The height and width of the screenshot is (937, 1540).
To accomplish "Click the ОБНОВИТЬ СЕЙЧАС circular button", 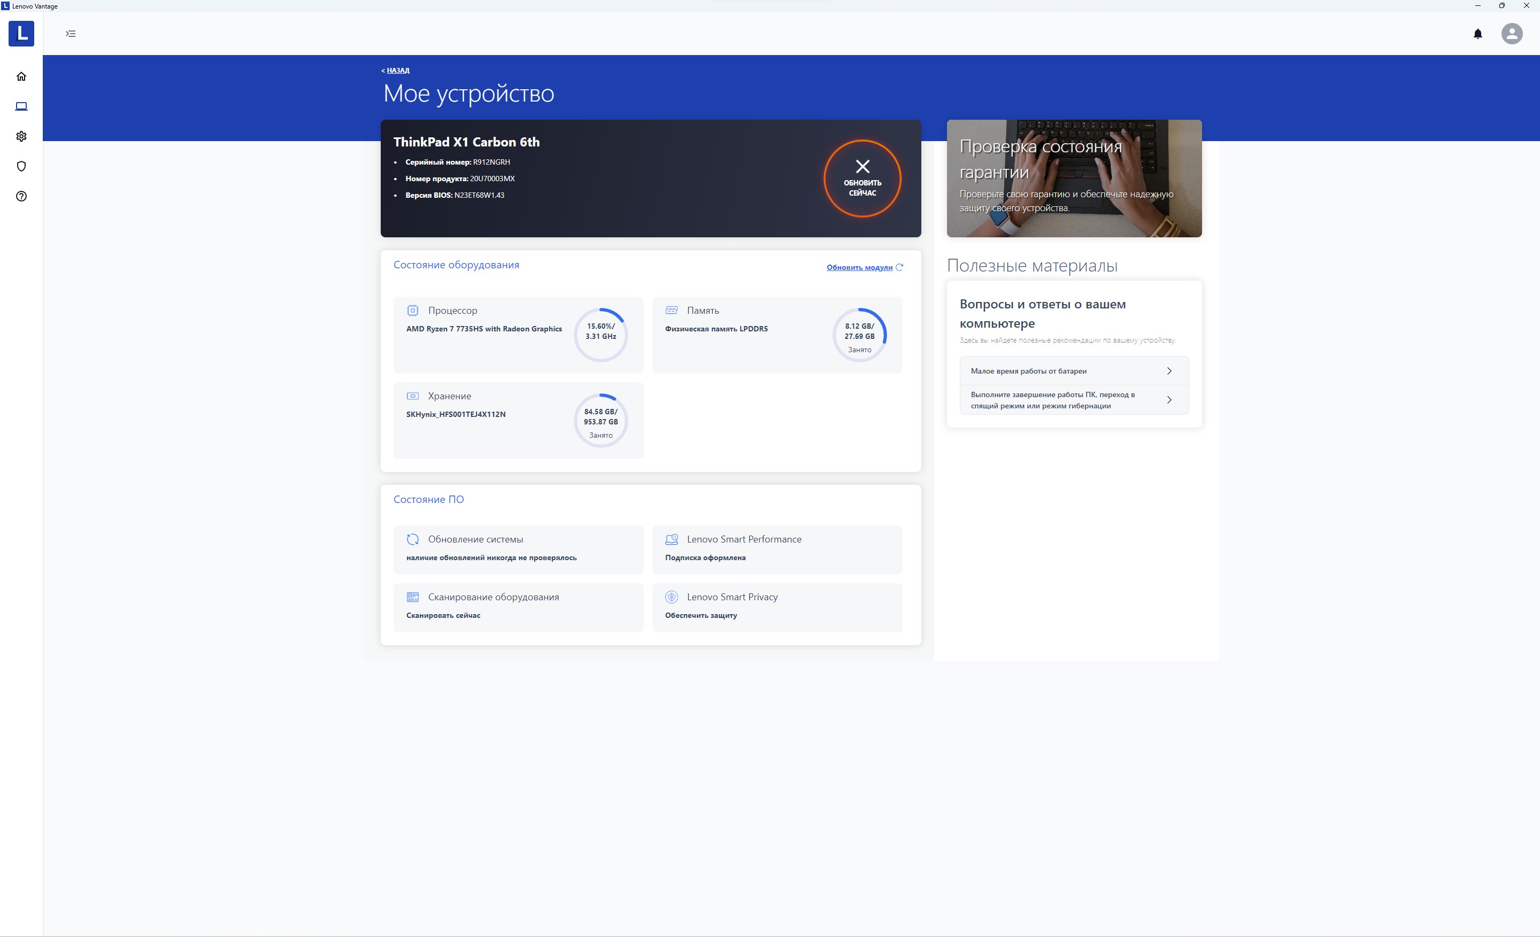I will click(863, 178).
